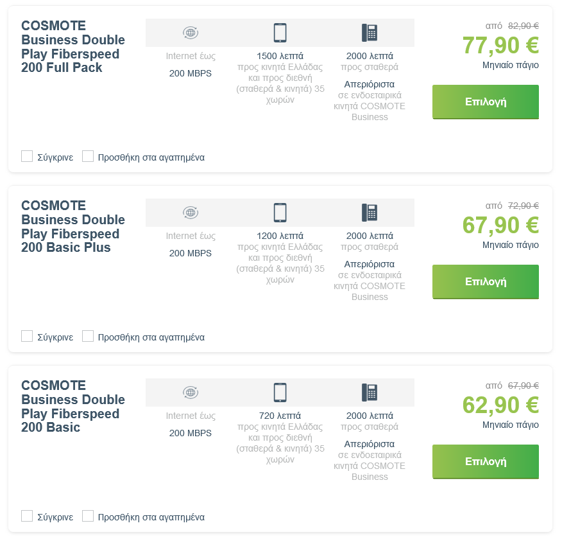The height and width of the screenshot is (539, 562).
Task: Click the landline phone icon in Basic Plus plan
Action: pyautogui.click(x=370, y=213)
